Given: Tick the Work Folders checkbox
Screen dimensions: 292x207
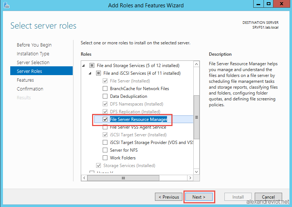Looking at the screenshot, I should point(105,158).
